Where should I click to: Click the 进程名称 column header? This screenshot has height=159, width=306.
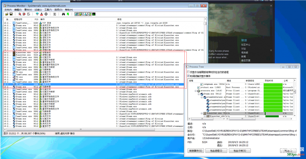pyautogui.click(x=22, y=19)
